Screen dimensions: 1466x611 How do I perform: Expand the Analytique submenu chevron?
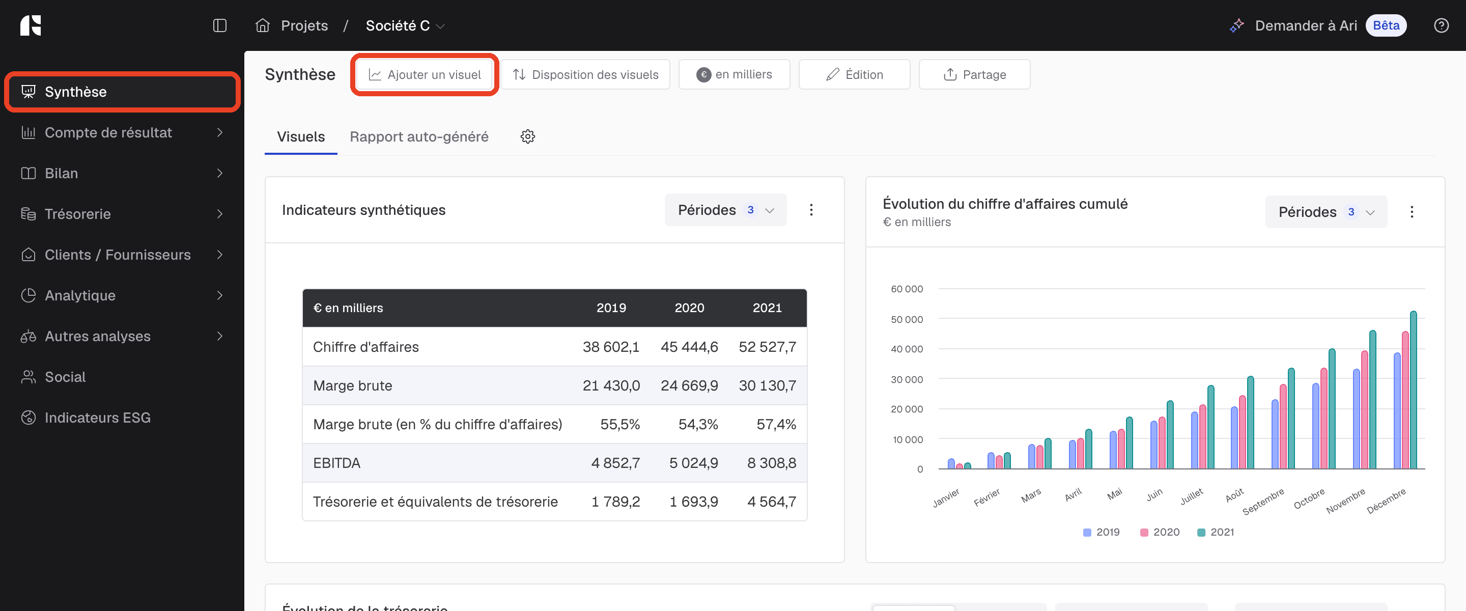(220, 295)
